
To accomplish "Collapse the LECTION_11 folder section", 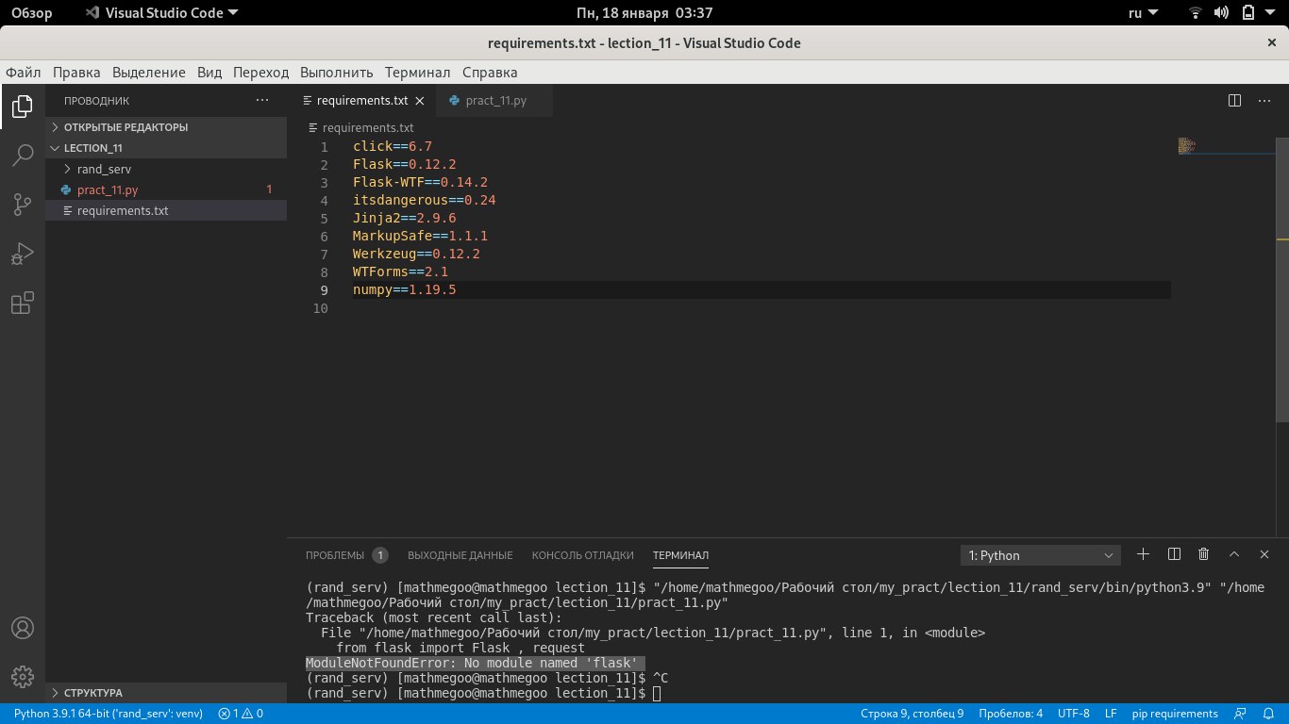I will (166, 148).
